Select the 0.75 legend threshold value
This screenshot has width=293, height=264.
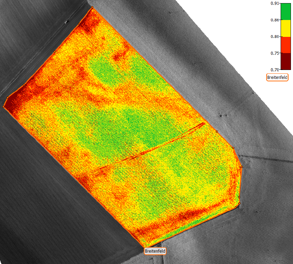click(x=274, y=53)
